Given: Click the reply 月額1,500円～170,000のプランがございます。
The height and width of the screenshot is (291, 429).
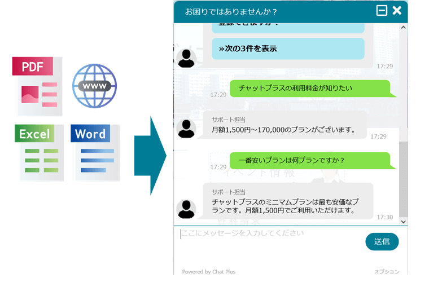Looking at the screenshot, I should pyautogui.click(x=285, y=125).
